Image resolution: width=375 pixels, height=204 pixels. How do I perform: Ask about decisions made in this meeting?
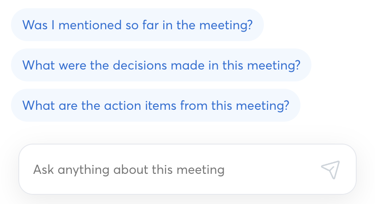click(x=161, y=65)
